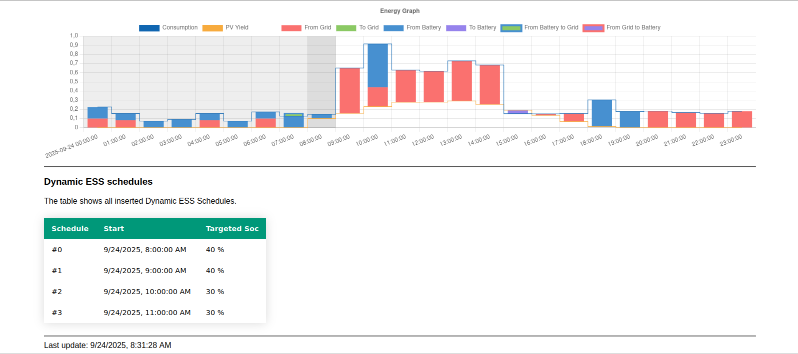The height and width of the screenshot is (354, 798).
Task: Hide the PV Yield dataset in legend
Action: coord(212,28)
